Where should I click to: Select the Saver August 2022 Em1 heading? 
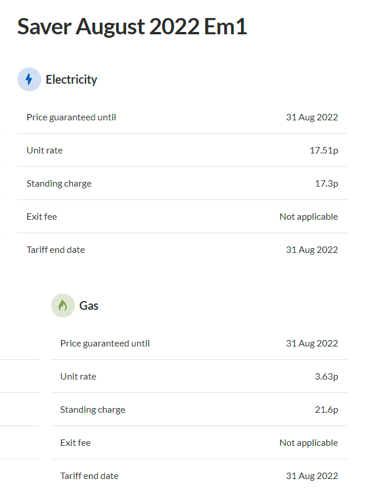coord(132,27)
